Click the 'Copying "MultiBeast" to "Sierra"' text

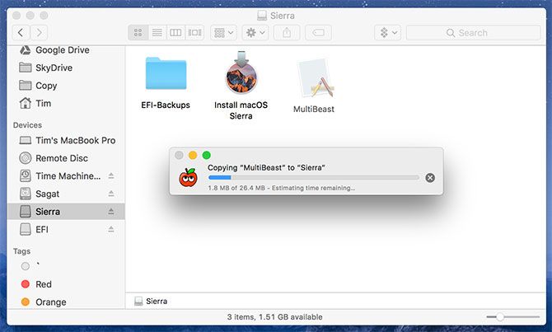(x=266, y=167)
